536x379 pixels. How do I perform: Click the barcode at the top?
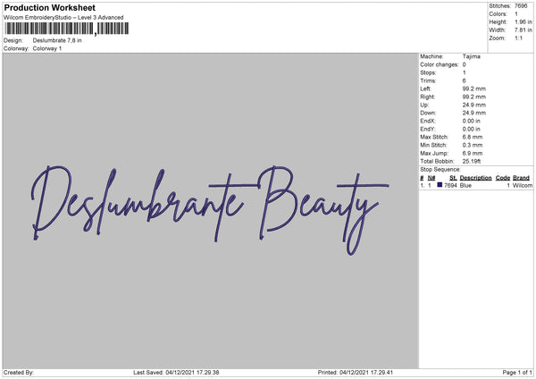click(67, 29)
